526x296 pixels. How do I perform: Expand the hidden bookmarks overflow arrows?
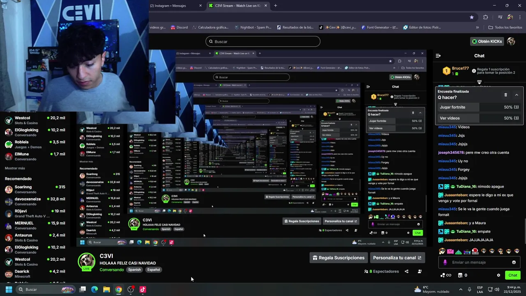[477, 28]
